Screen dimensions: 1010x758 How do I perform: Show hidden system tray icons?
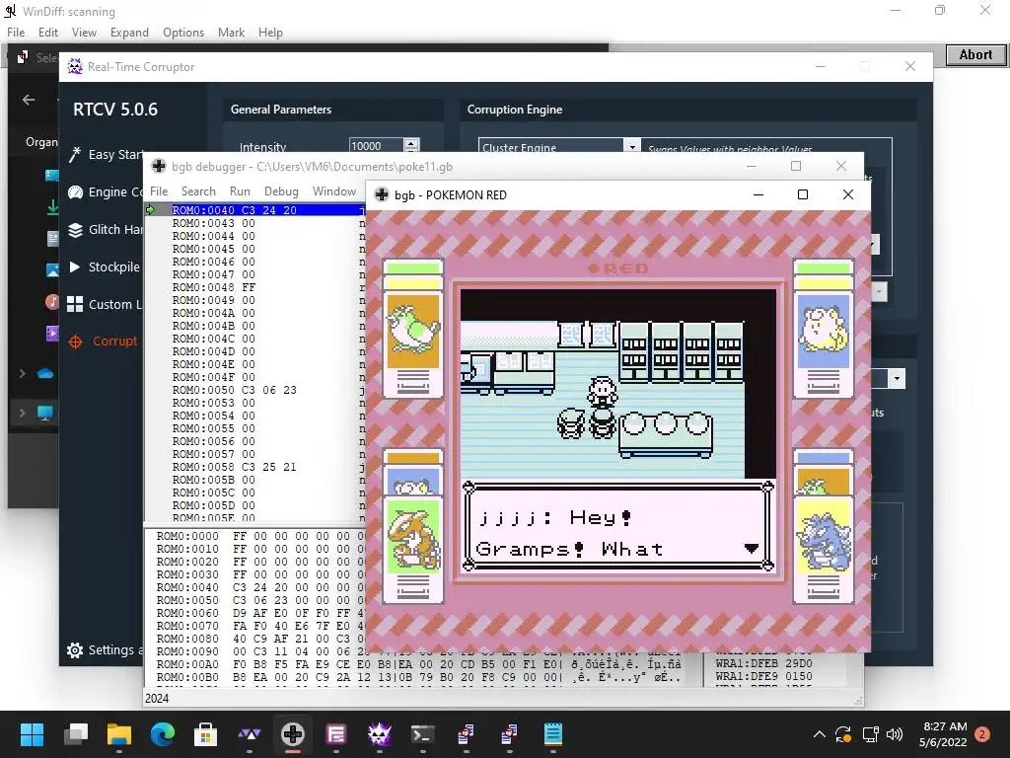pyautogui.click(x=820, y=734)
